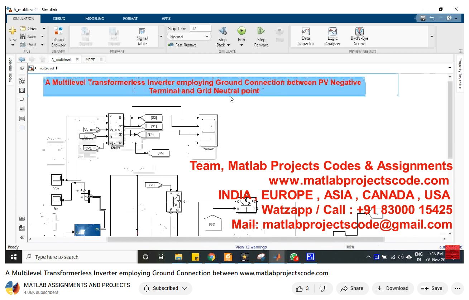Click the taskbar search box
Image resolution: width=469 pixels, height=300 pixels.
click(80, 257)
